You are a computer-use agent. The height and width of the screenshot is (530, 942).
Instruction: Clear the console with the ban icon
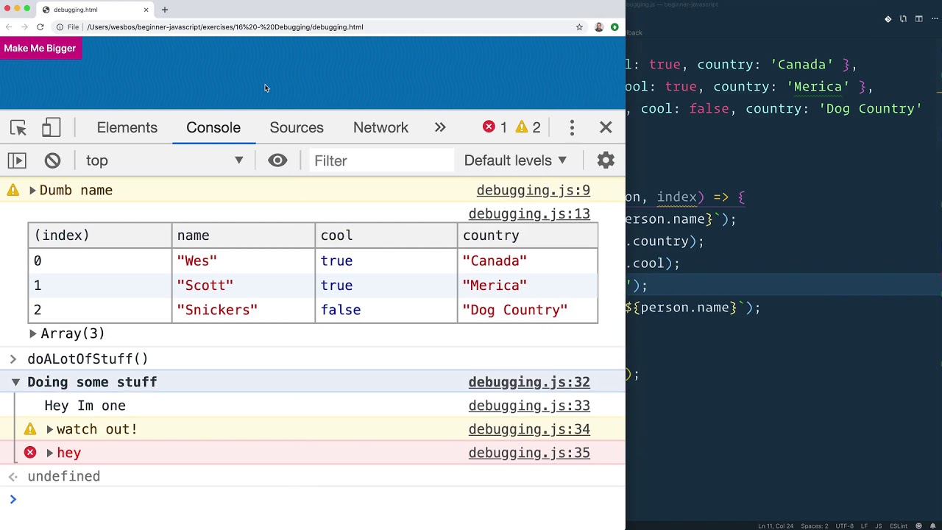[x=52, y=160]
